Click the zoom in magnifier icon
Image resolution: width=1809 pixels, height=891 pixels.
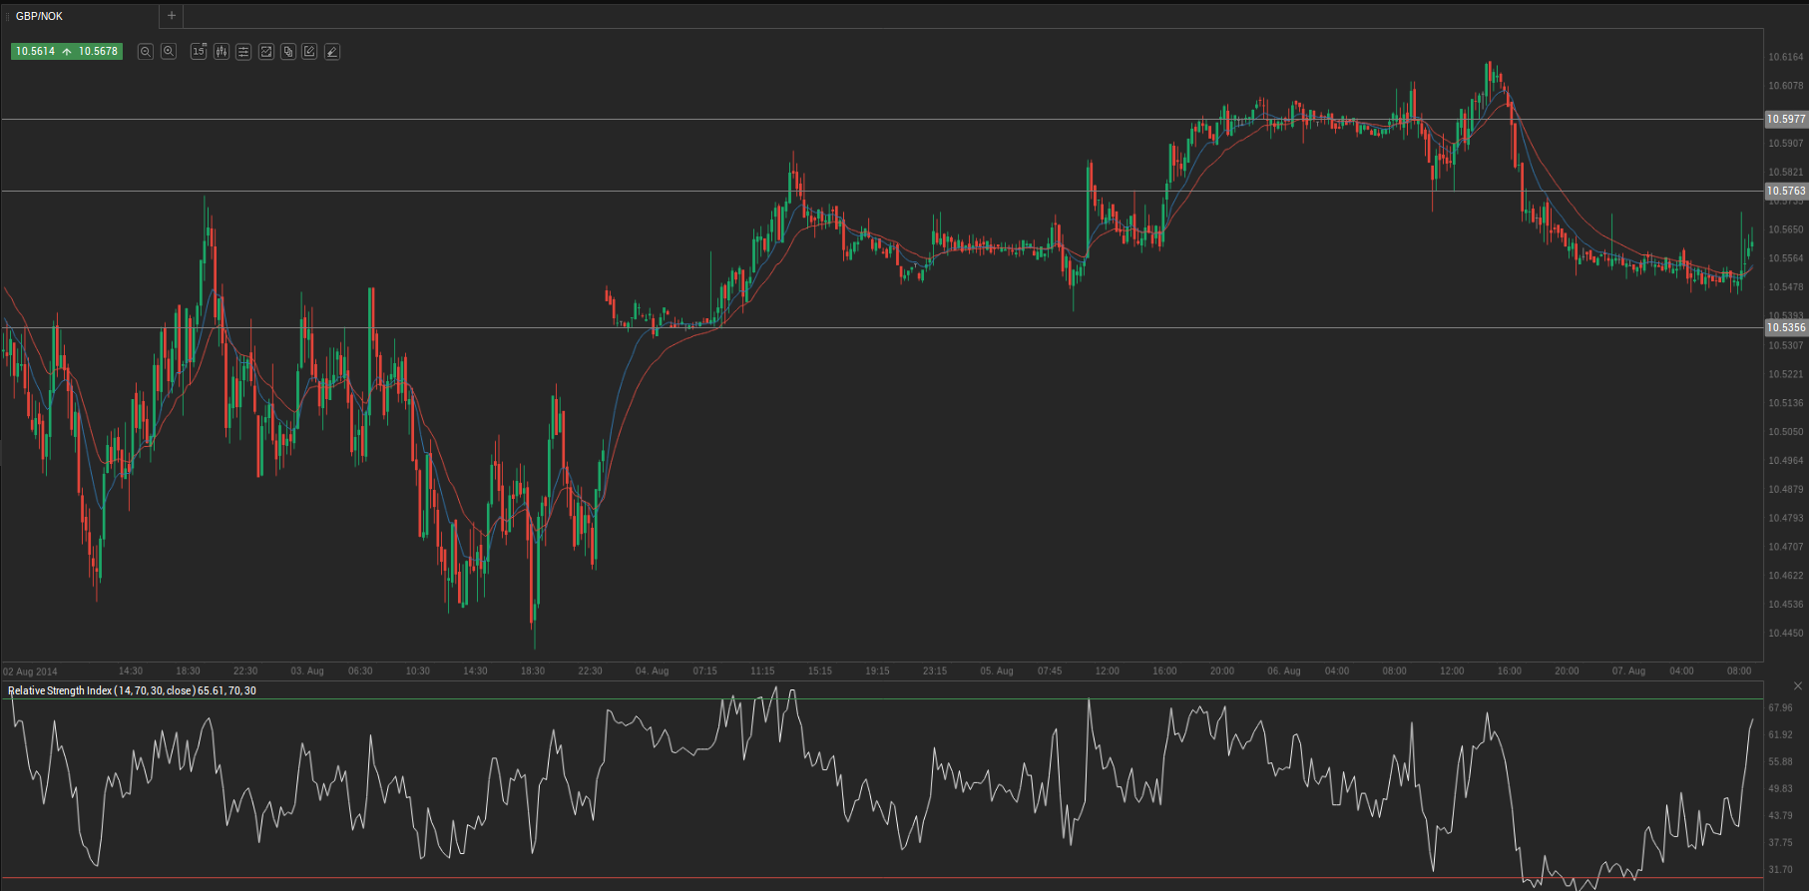pyautogui.click(x=169, y=52)
